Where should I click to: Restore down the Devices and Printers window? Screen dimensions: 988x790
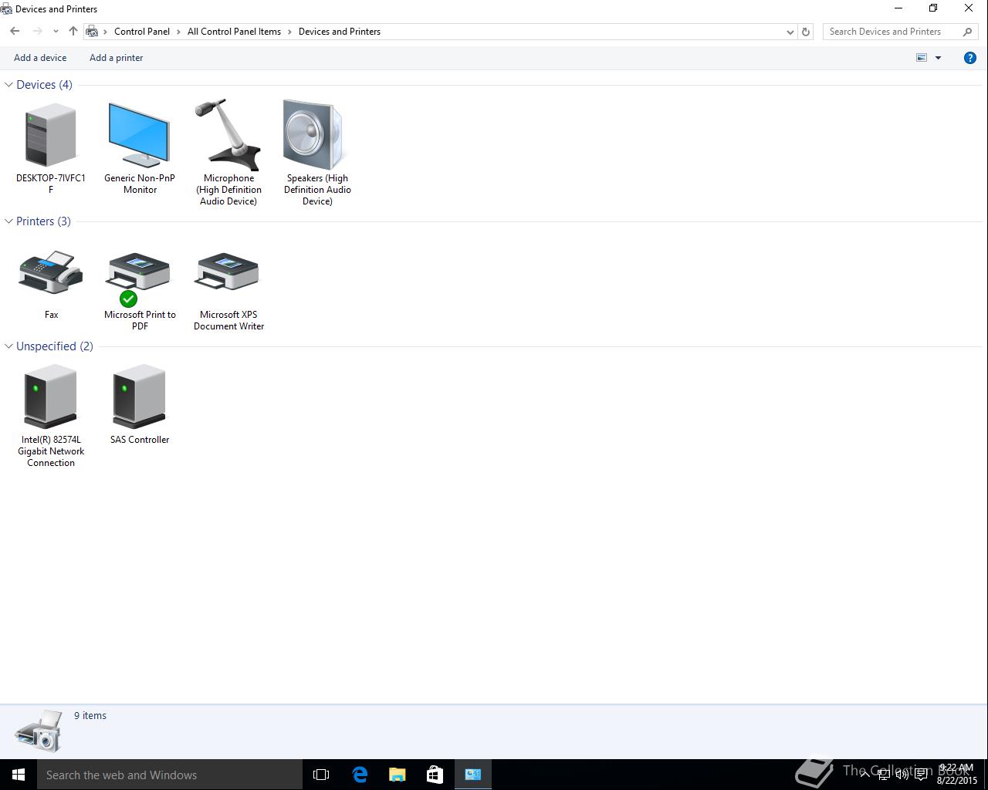(933, 8)
